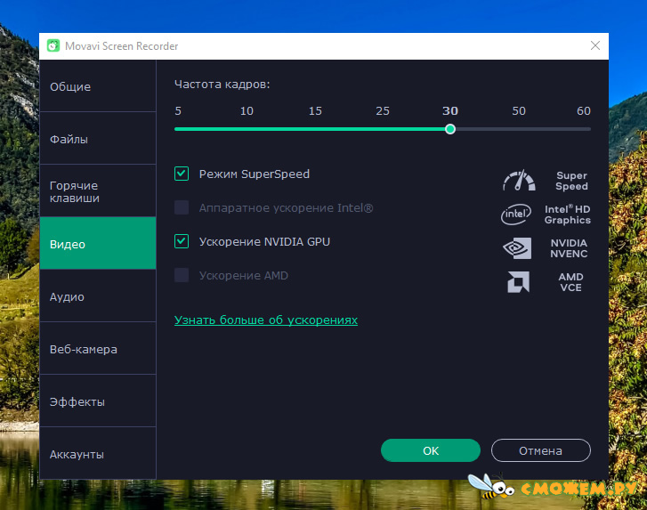
Task: Disable the Режим SuperSpeed checkbox
Action: 182,174
